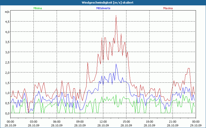Select the red 'Maxima' legend label
The image size is (206, 128).
168,8
